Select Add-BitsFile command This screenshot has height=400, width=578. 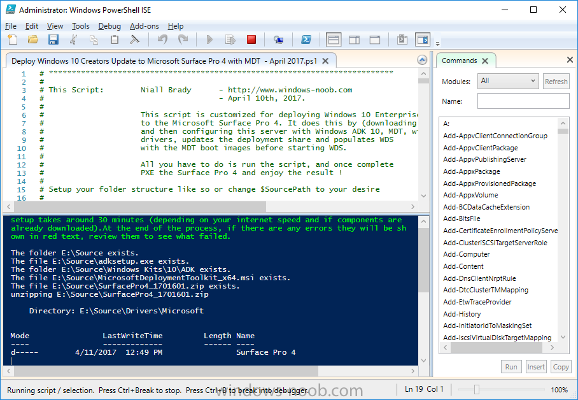coord(462,218)
